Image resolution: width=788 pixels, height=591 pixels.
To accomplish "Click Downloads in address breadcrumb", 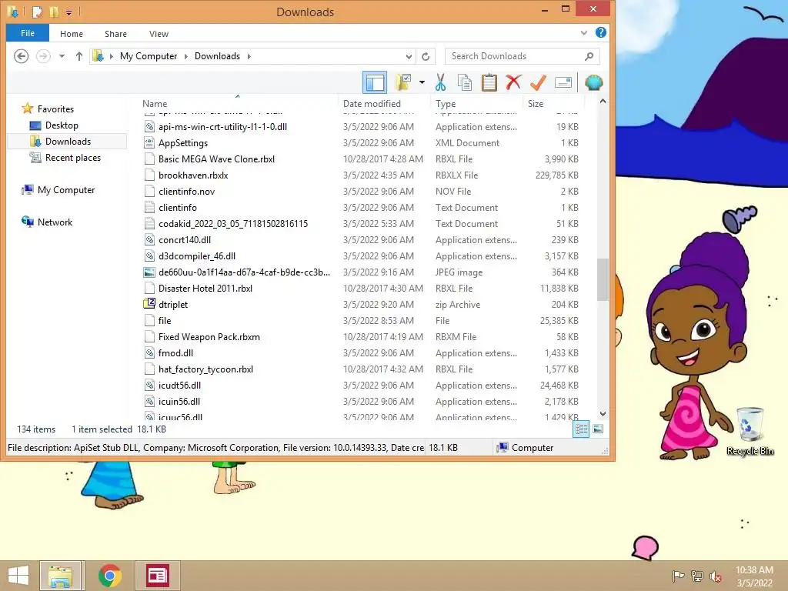I will coord(217,55).
